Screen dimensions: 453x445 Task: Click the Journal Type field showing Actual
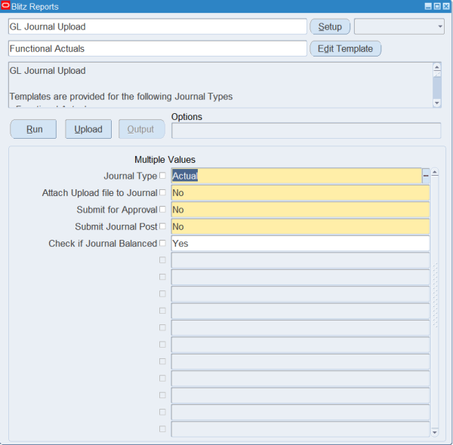coord(297,176)
